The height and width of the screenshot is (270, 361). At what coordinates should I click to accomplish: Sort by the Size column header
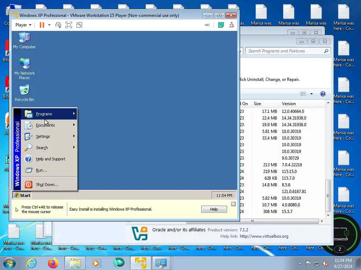[265, 104]
